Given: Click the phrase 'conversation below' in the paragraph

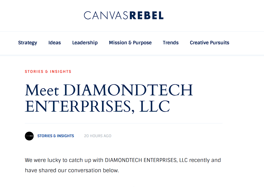Looking at the screenshot, I should point(93,170).
